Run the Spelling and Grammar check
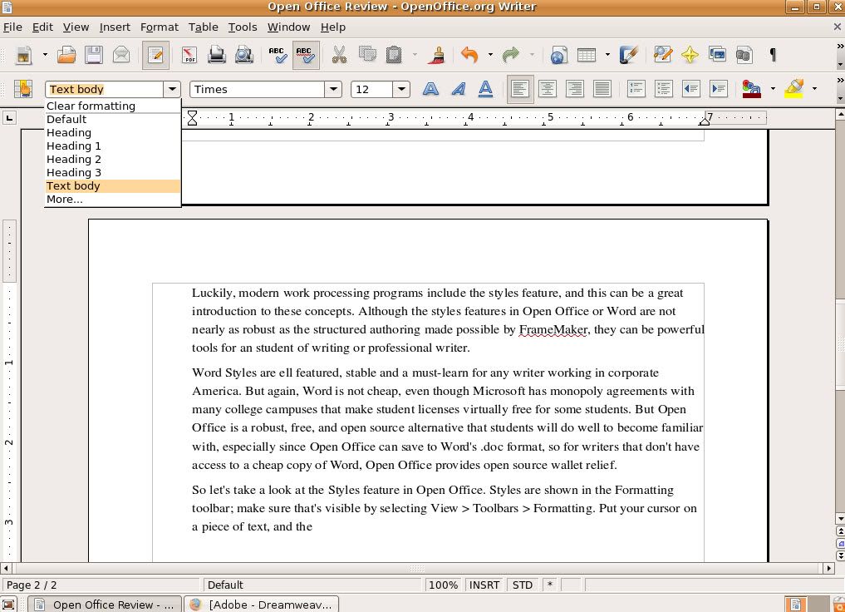845x612 pixels. click(278, 55)
